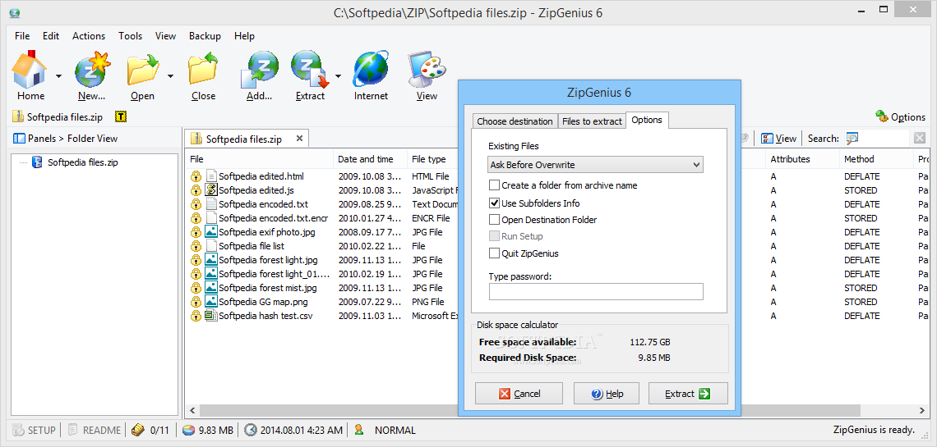Click the Add files toolbar icon
Viewport: 937px width, 447px height.
pos(259,70)
